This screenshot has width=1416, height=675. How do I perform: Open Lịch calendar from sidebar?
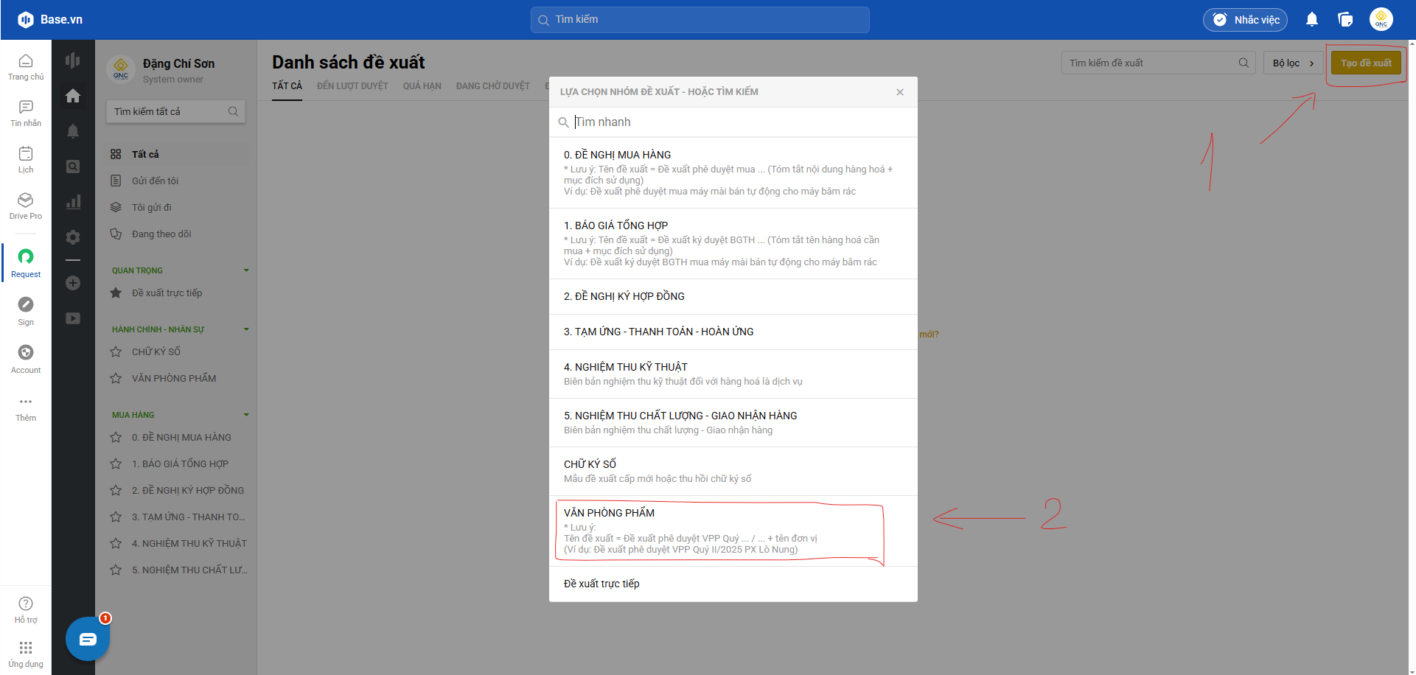pos(26,158)
